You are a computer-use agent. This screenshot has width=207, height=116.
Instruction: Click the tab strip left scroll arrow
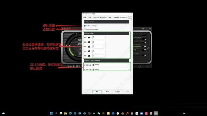click(129, 17)
